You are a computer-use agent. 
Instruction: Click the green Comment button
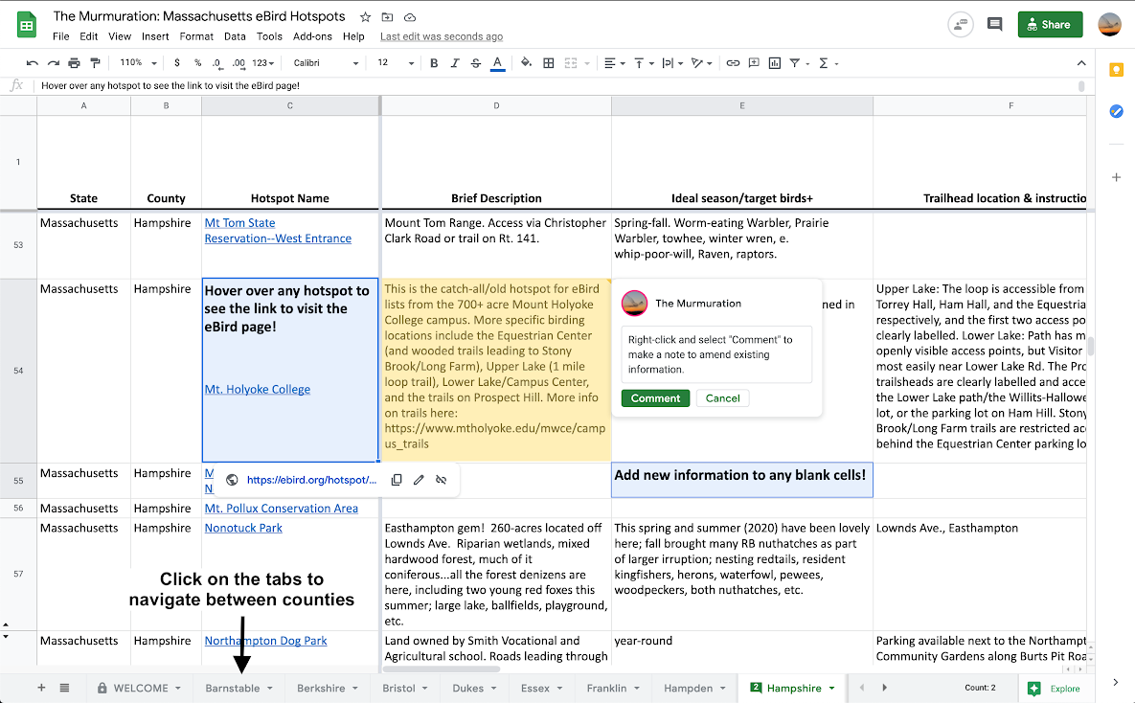coord(655,398)
